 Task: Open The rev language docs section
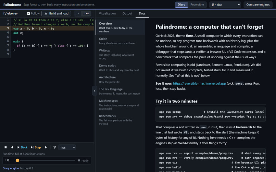pos(121,91)
